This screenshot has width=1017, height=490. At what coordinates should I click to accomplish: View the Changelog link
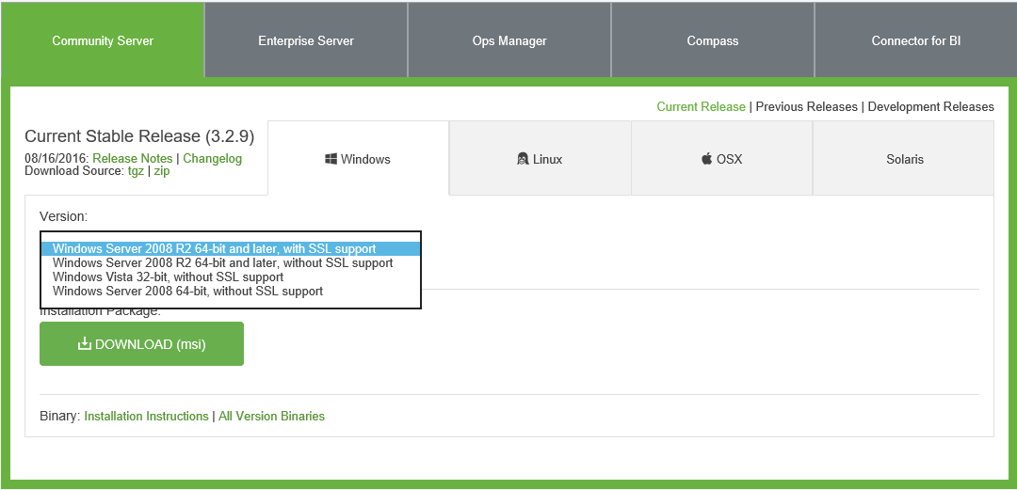[x=212, y=159]
